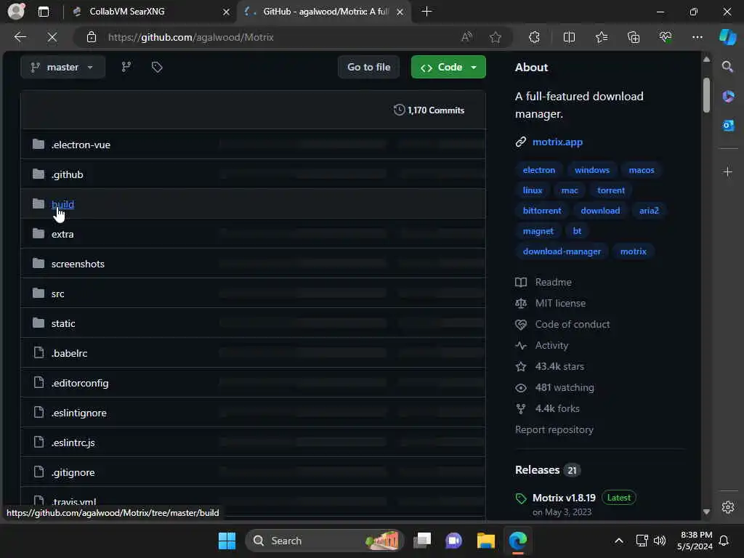Select the windows topic tag
This screenshot has width=744, height=558.
pyautogui.click(x=591, y=170)
